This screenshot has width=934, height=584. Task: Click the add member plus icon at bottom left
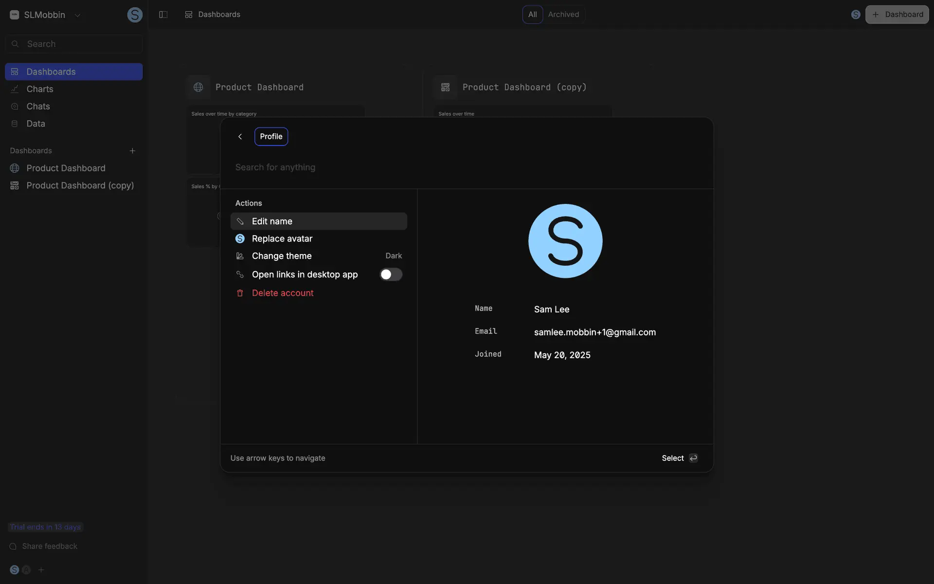pos(41,570)
